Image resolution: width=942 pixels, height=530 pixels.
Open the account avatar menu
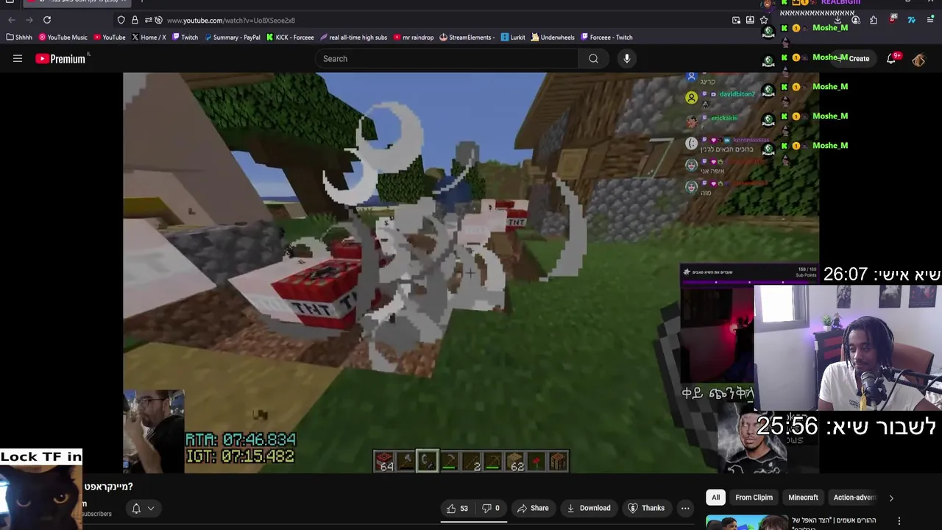click(918, 60)
